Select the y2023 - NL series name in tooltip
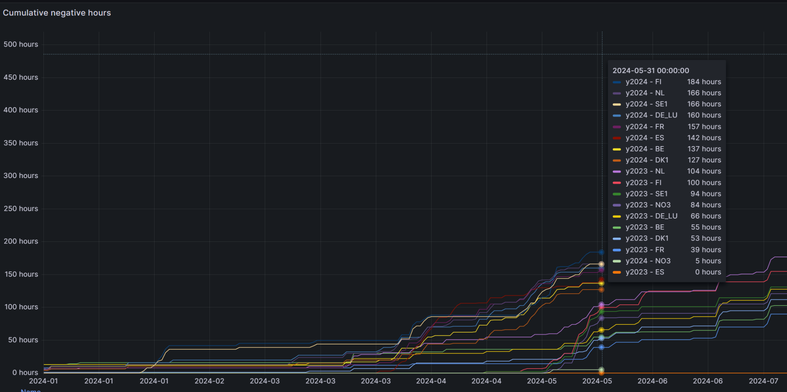Image resolution: width=787 pixels, height=392 pixels. (x=645, y=171)
